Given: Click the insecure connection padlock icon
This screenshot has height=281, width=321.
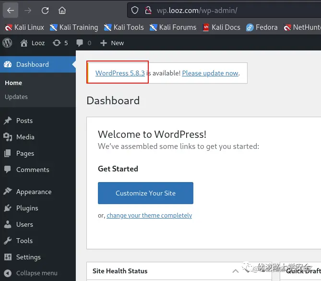Looking at the screenshot, I should coord(148,10).
